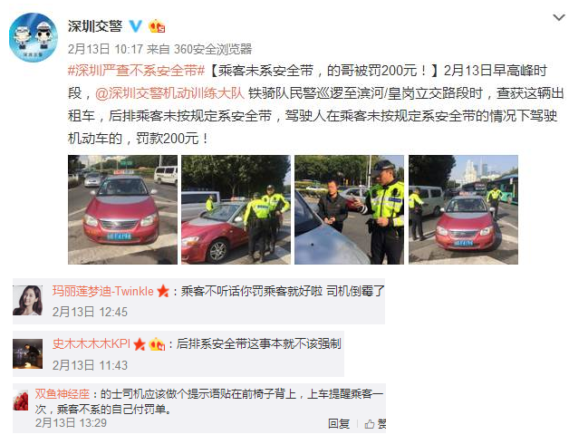Image resolution: width=588 pixels, height=444 pixels.
Task: Click avatar of 史木木木木KPI
Action: coord(28,354)
